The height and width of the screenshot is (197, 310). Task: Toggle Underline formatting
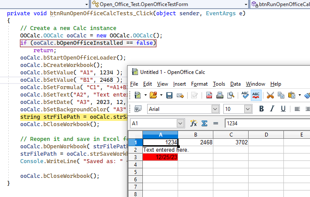click(283, 109)
